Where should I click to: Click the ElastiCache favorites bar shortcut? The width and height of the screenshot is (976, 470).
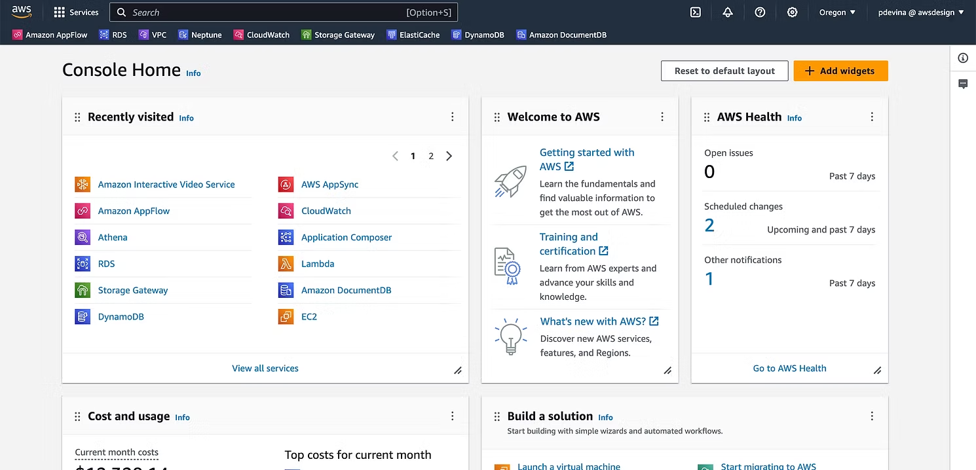(413, 35)
